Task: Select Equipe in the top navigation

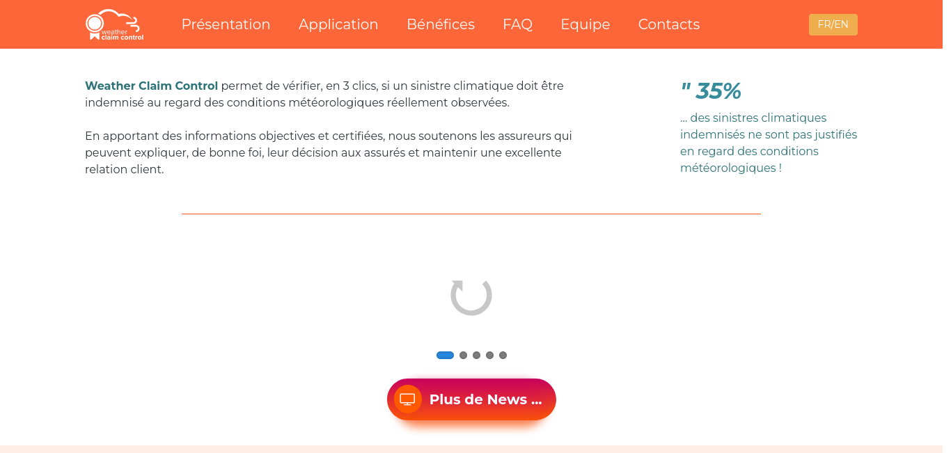Action: pos(585,24)
